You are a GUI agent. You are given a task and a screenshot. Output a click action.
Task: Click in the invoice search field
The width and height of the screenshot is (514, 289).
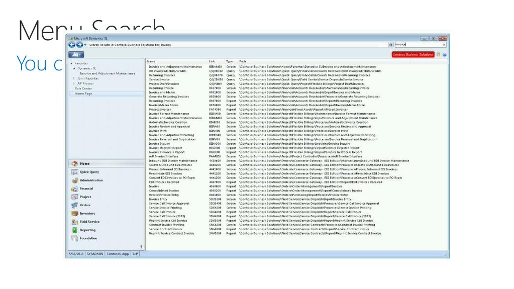418,45
